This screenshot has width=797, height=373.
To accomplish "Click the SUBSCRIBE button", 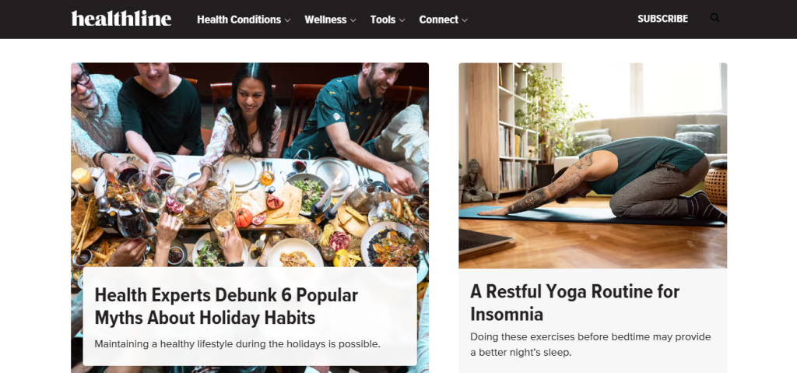I will click(663, 19).
